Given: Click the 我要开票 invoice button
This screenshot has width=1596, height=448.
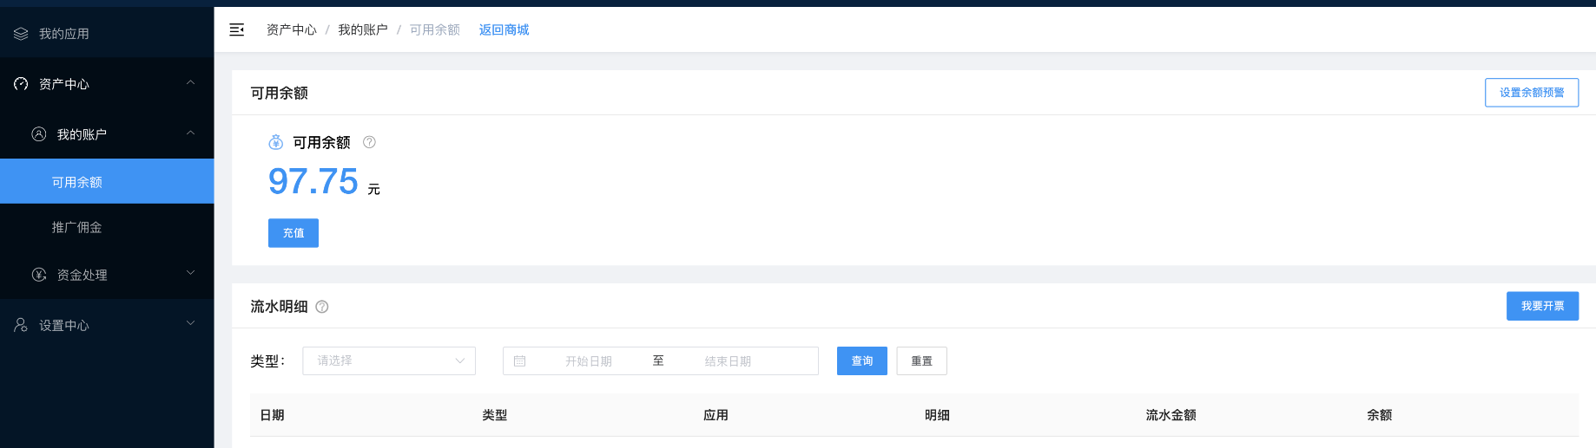Looking at the screenshot, I should [x=1542, y=306].
